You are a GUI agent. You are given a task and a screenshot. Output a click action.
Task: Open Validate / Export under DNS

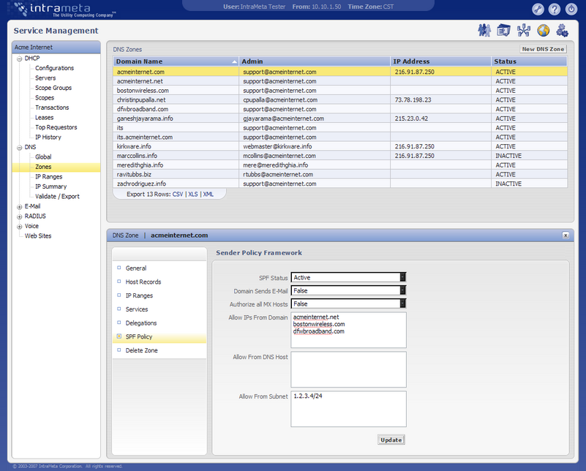pyautogui.click(x=57, y=197)
